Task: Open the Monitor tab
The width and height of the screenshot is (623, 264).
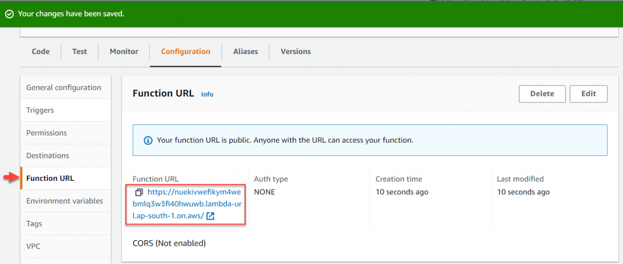Action: [x=124, y=52]
